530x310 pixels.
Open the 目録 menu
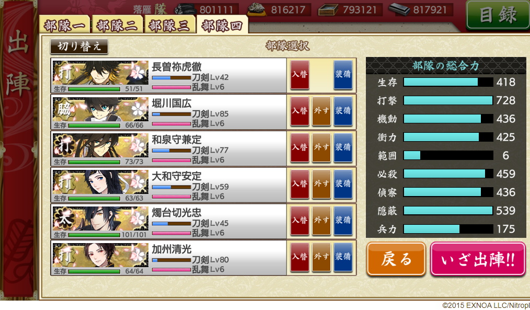point(498,15)
